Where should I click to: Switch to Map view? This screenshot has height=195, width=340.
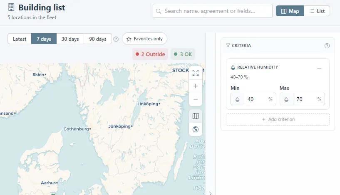(290, 11)
